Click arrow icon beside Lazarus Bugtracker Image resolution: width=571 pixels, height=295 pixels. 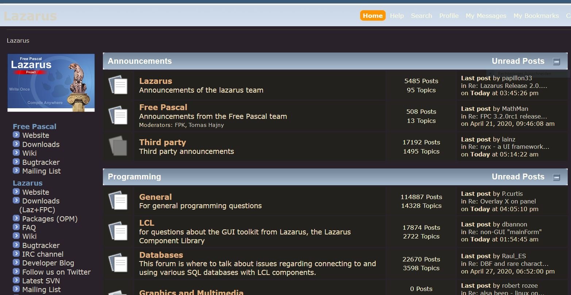(x=16, y=245)
